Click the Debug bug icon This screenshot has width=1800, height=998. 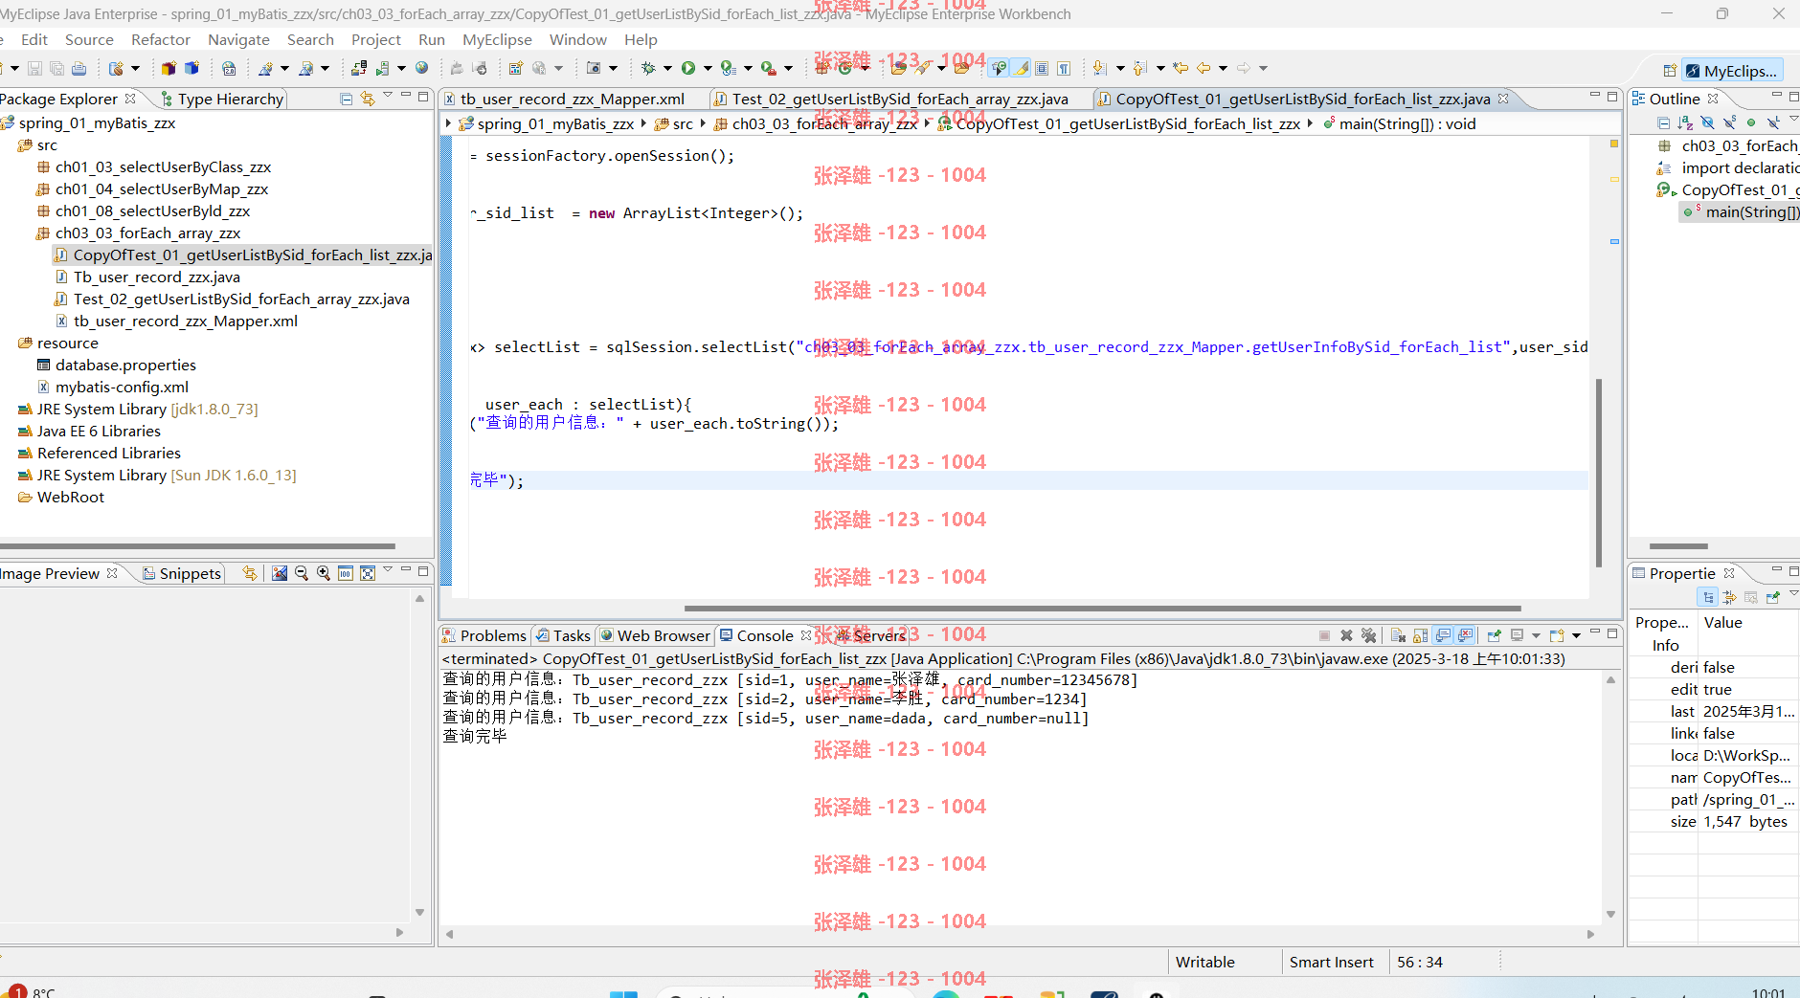647,68
